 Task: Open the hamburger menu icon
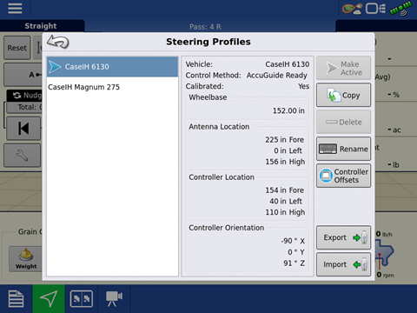coord(15,8)
